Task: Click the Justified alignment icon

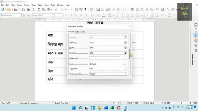Action: coord(132,15)
